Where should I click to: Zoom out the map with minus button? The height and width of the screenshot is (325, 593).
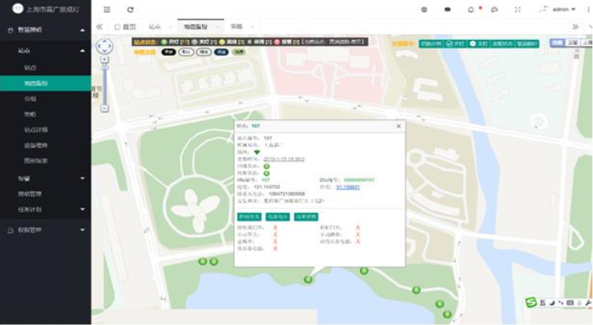tap(105, 109)
